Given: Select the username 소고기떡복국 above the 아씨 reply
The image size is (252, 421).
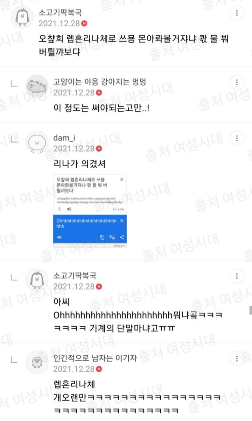Looking at the screenshot, I should (x=75, y=276).
